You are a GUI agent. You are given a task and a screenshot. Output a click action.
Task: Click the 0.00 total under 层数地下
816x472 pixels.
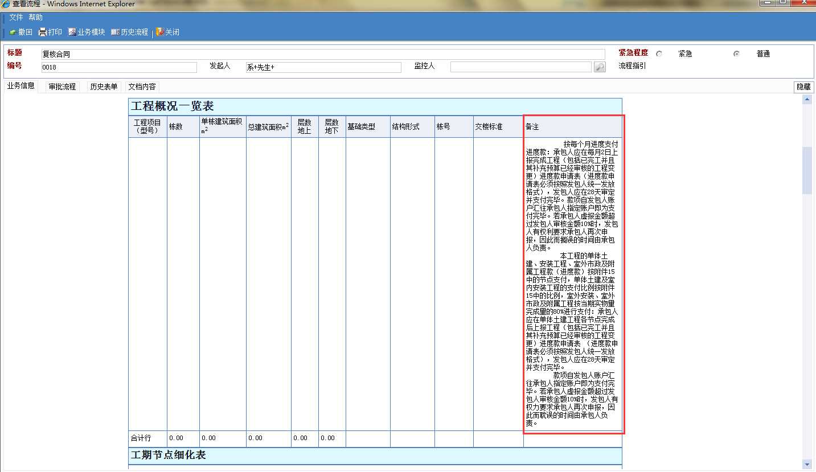tap(327, 438)
